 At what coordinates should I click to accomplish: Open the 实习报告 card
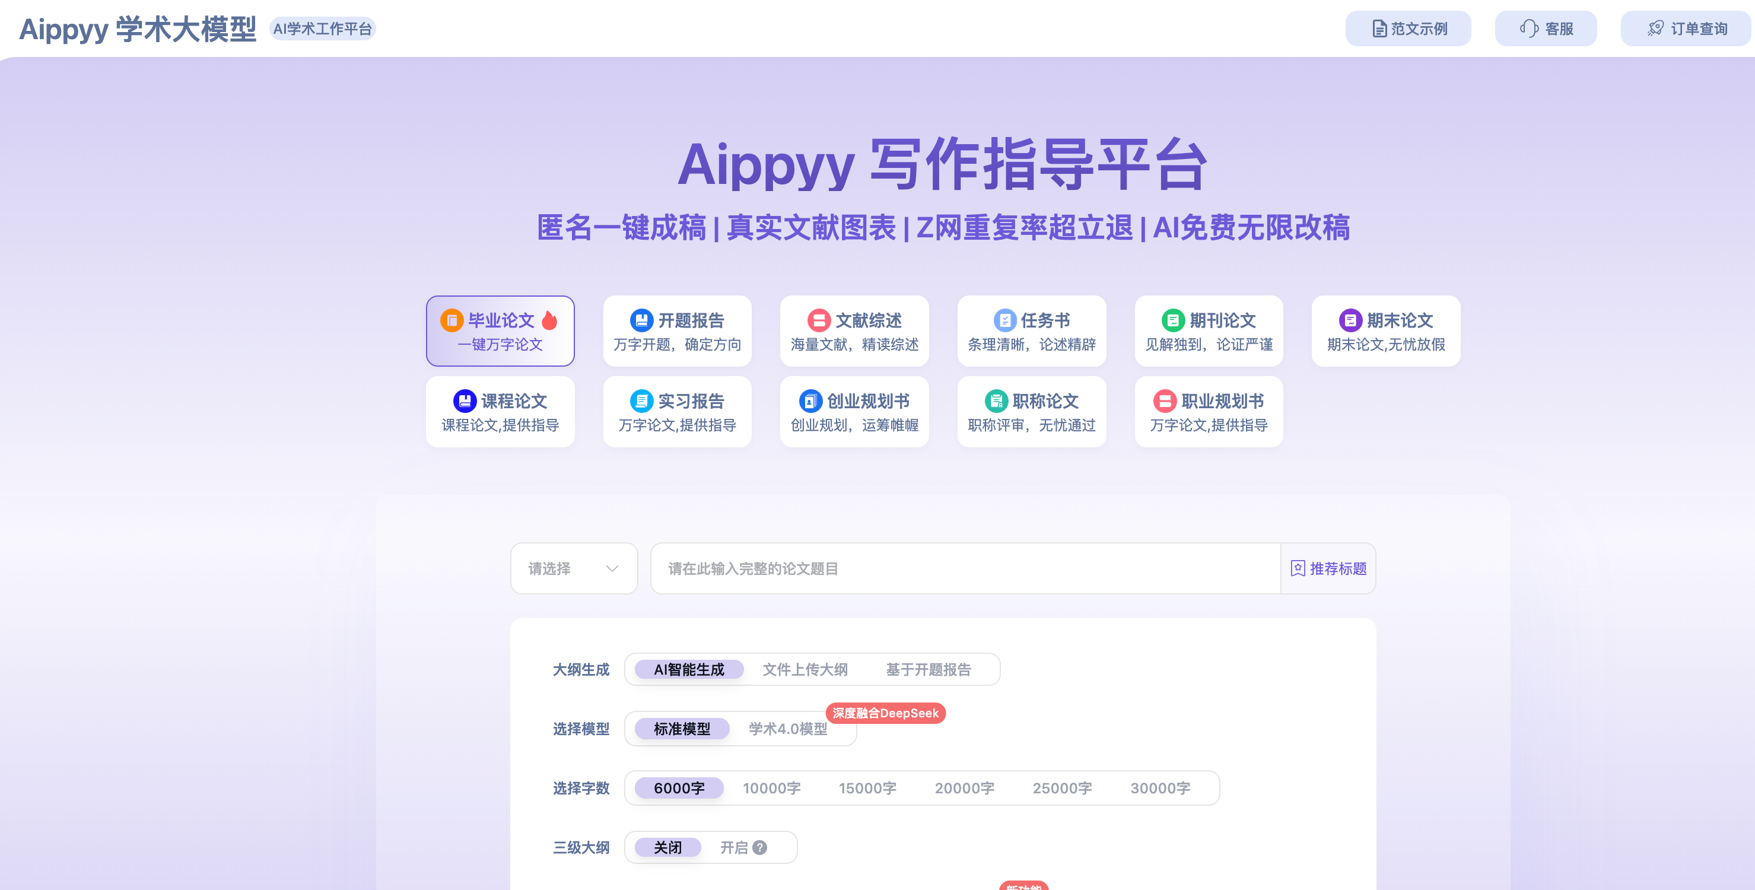click(677, 412)
